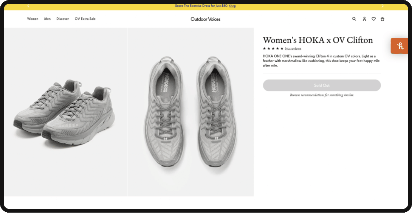The height and width of the screenshot is (213, 412).
Task: Show next announcement with right arrow
Action: [382, 6]
